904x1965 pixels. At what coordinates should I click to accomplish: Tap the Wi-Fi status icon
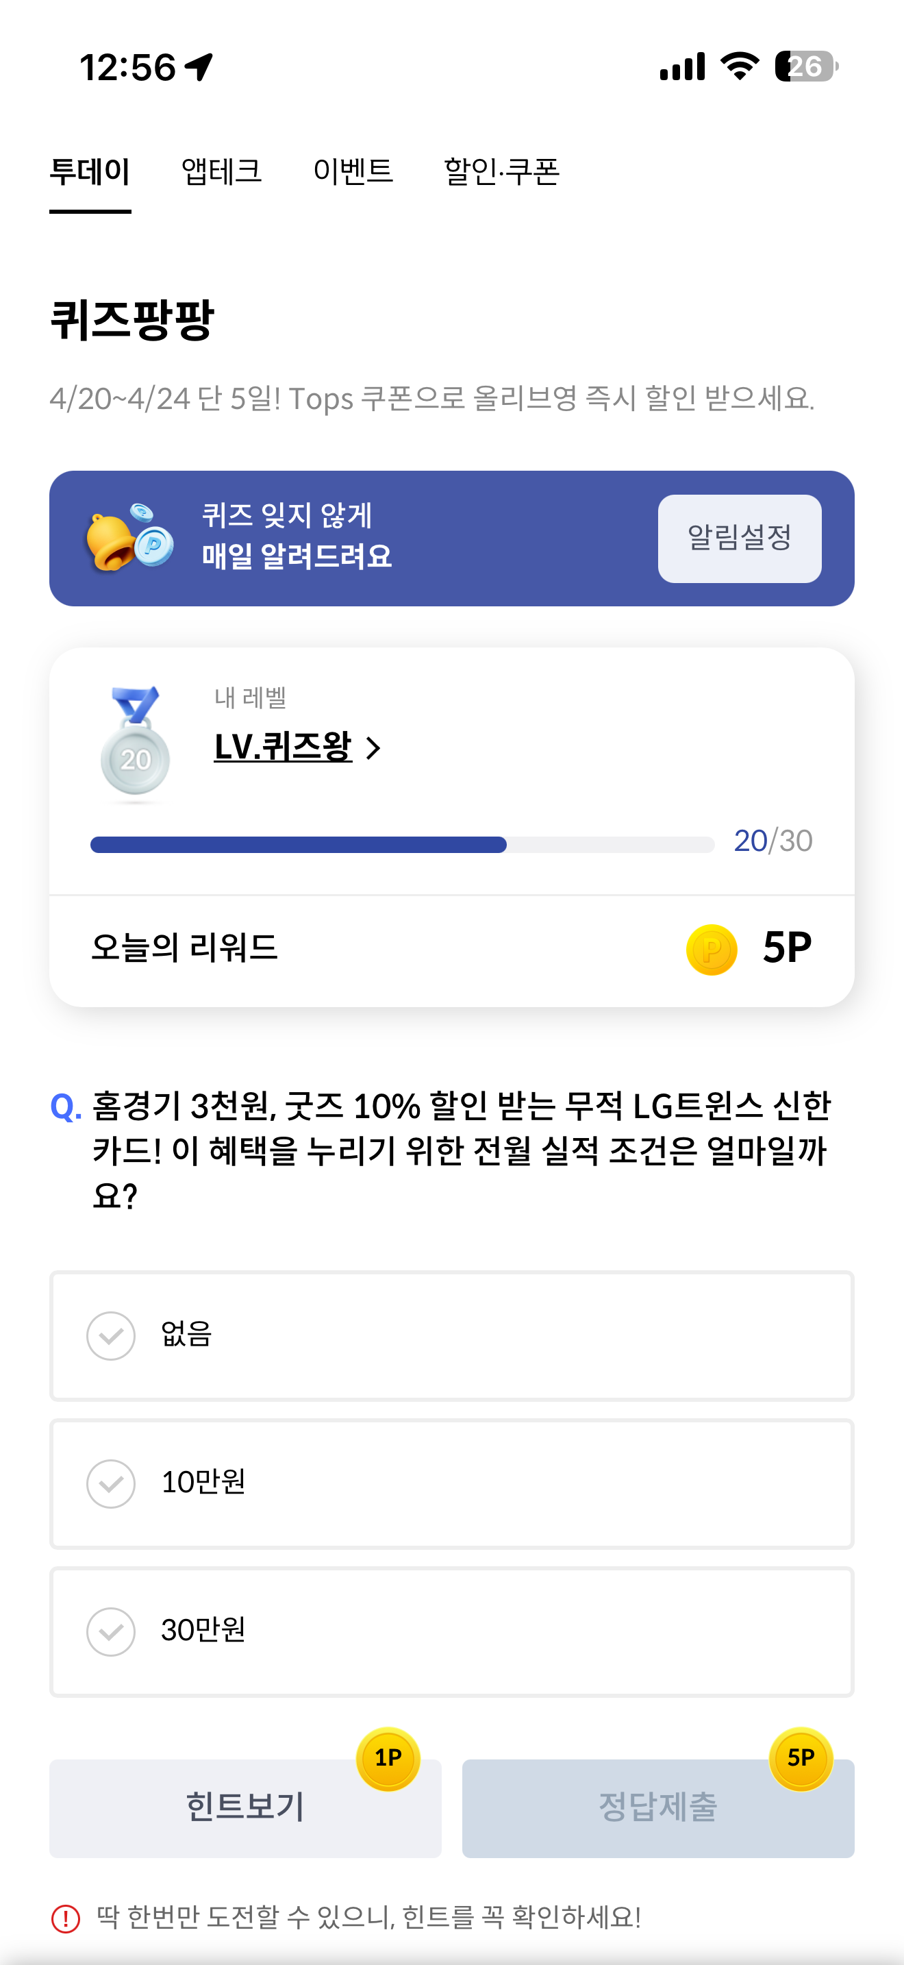pyautogui.click(x=740, y=66)
